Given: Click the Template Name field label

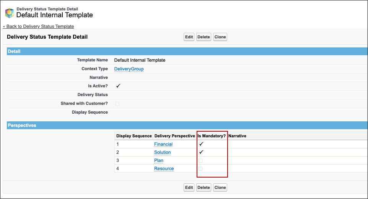Looking at the screenshot, I should [x=93, y=60].
